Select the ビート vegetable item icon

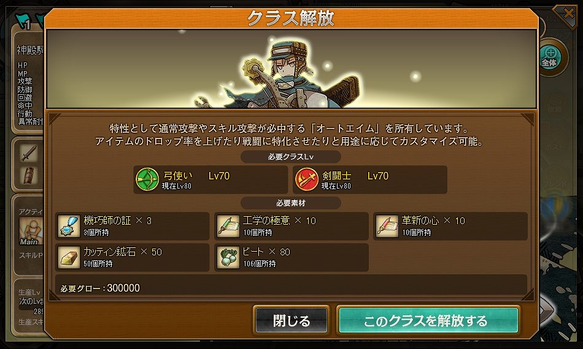[228, 257]
